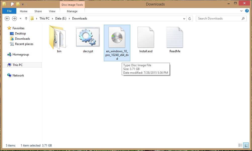Expand the root breadcrumb arrow before This PC
This screenshot has width=252, height=151.
pyautogui.click(x=37, y=18)
